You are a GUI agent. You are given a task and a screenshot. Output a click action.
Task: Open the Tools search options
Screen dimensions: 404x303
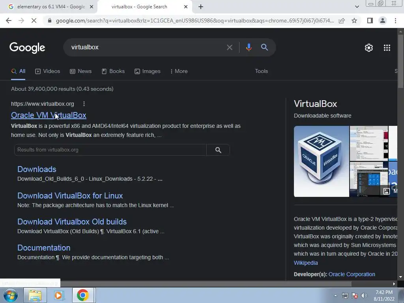261,71
